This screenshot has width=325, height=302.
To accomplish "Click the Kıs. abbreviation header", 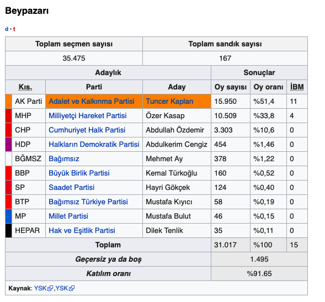I will tap(25, 87).
